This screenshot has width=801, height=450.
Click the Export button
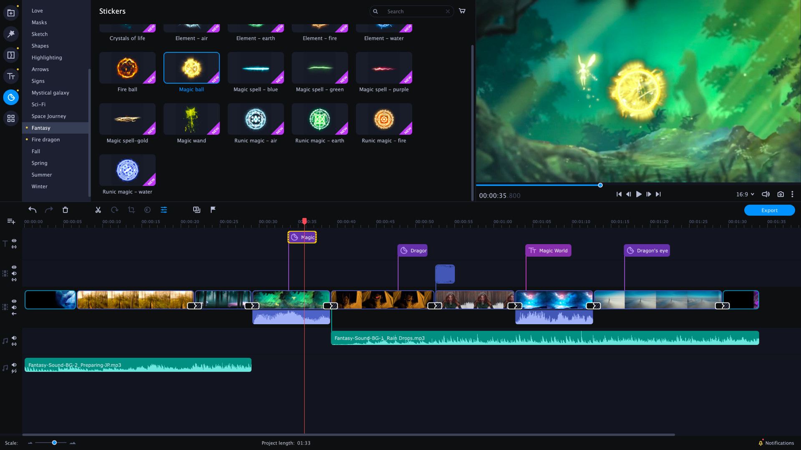(769, 210)
